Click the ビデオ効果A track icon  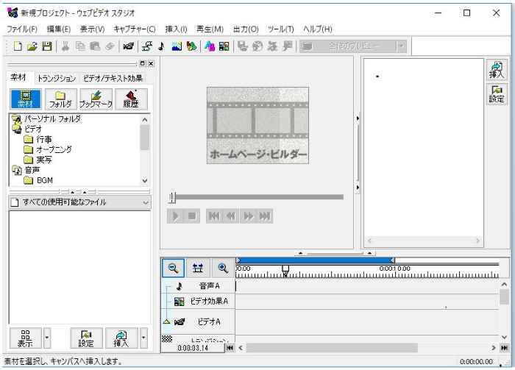(179, 302)
